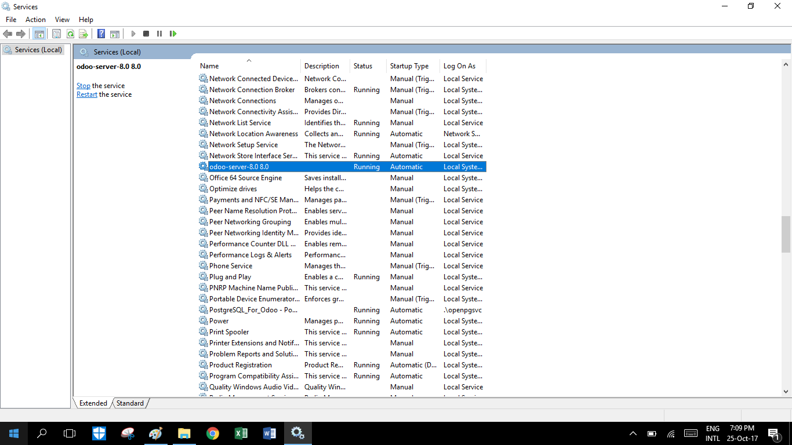Switch to the Standard tab
The image size is (792, 445).
130,403
